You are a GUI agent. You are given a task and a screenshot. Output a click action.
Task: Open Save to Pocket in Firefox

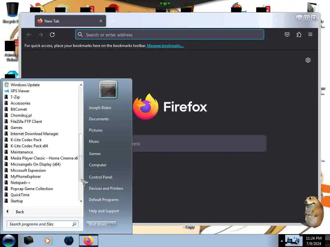coord(287,34)
